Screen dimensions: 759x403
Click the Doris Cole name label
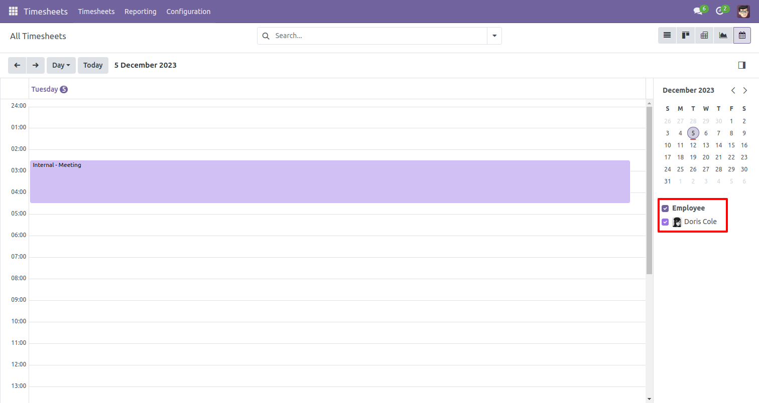[700, 222]
